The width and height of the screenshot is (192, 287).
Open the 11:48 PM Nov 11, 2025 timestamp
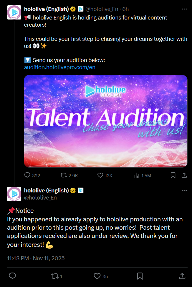(36, 258)
